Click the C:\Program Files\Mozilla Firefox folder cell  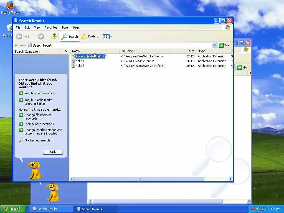click(142, 56)
